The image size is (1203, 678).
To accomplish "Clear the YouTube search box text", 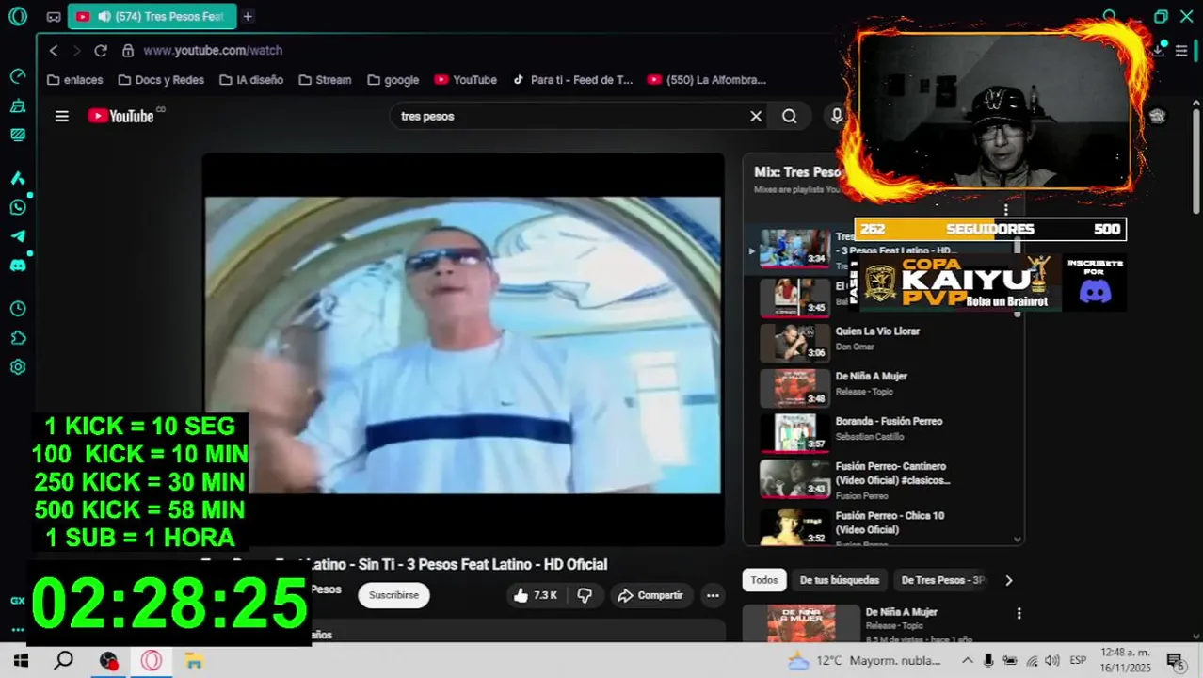I will [756, 116].
